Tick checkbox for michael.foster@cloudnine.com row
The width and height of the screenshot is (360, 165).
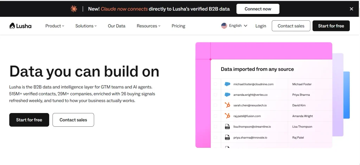click(216, 84)
